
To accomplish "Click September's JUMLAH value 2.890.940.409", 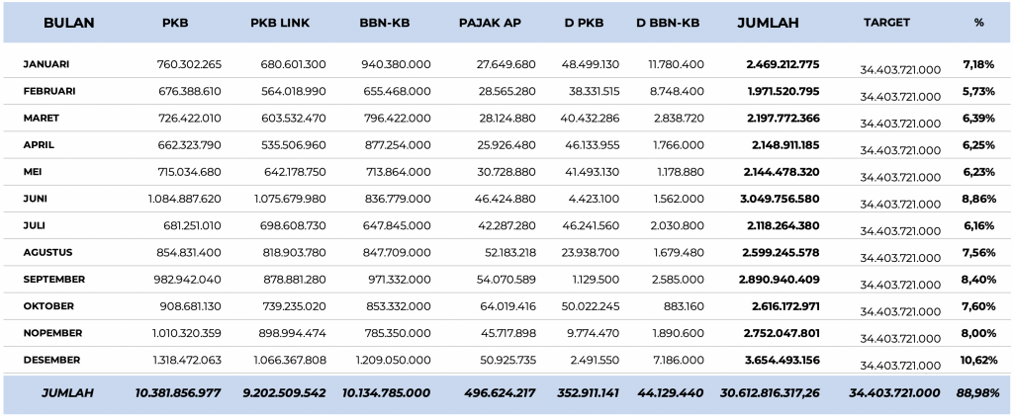I will click(x=780, y=280).
